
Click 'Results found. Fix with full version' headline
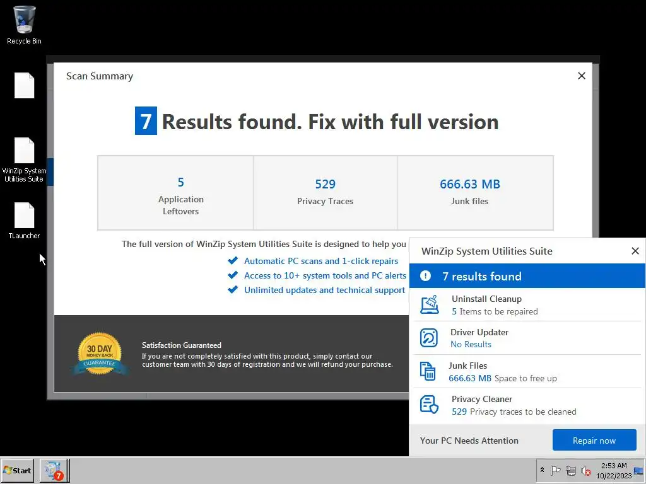[330, 122]
